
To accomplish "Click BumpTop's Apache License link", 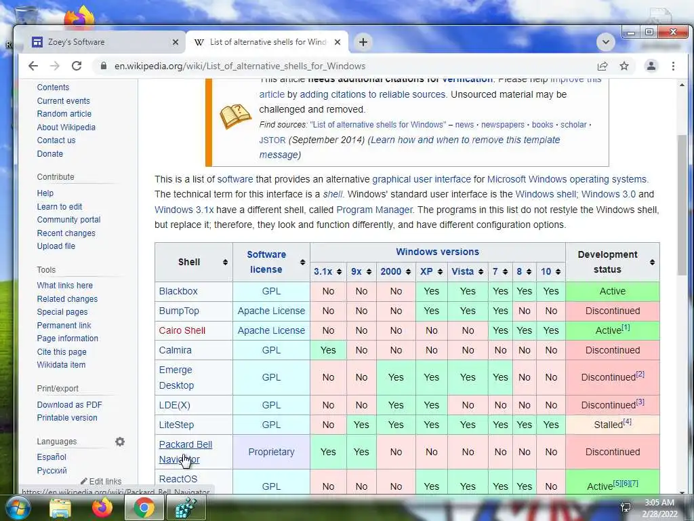I will point(271,311).
